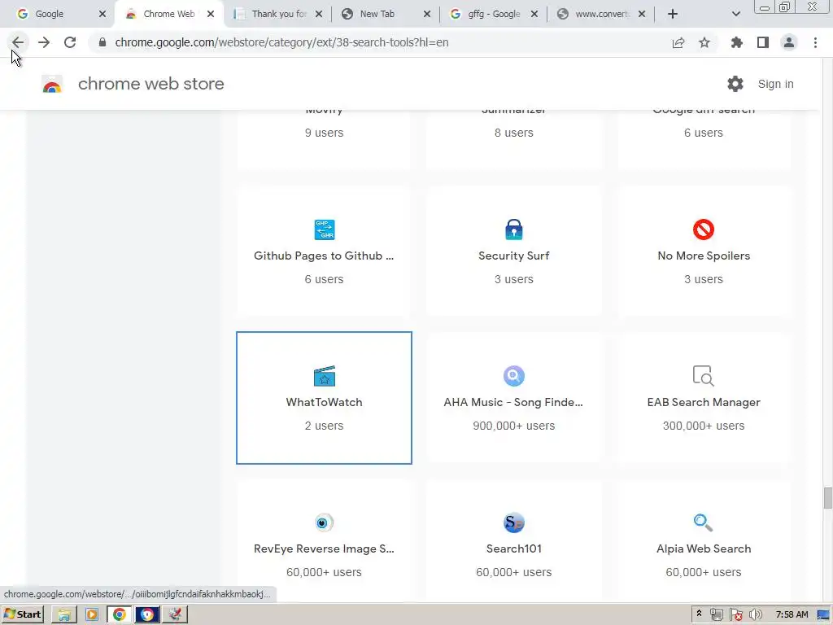833x625 pixels.
Task: Switch to the Thank you for tab
Action: point(279,14)
